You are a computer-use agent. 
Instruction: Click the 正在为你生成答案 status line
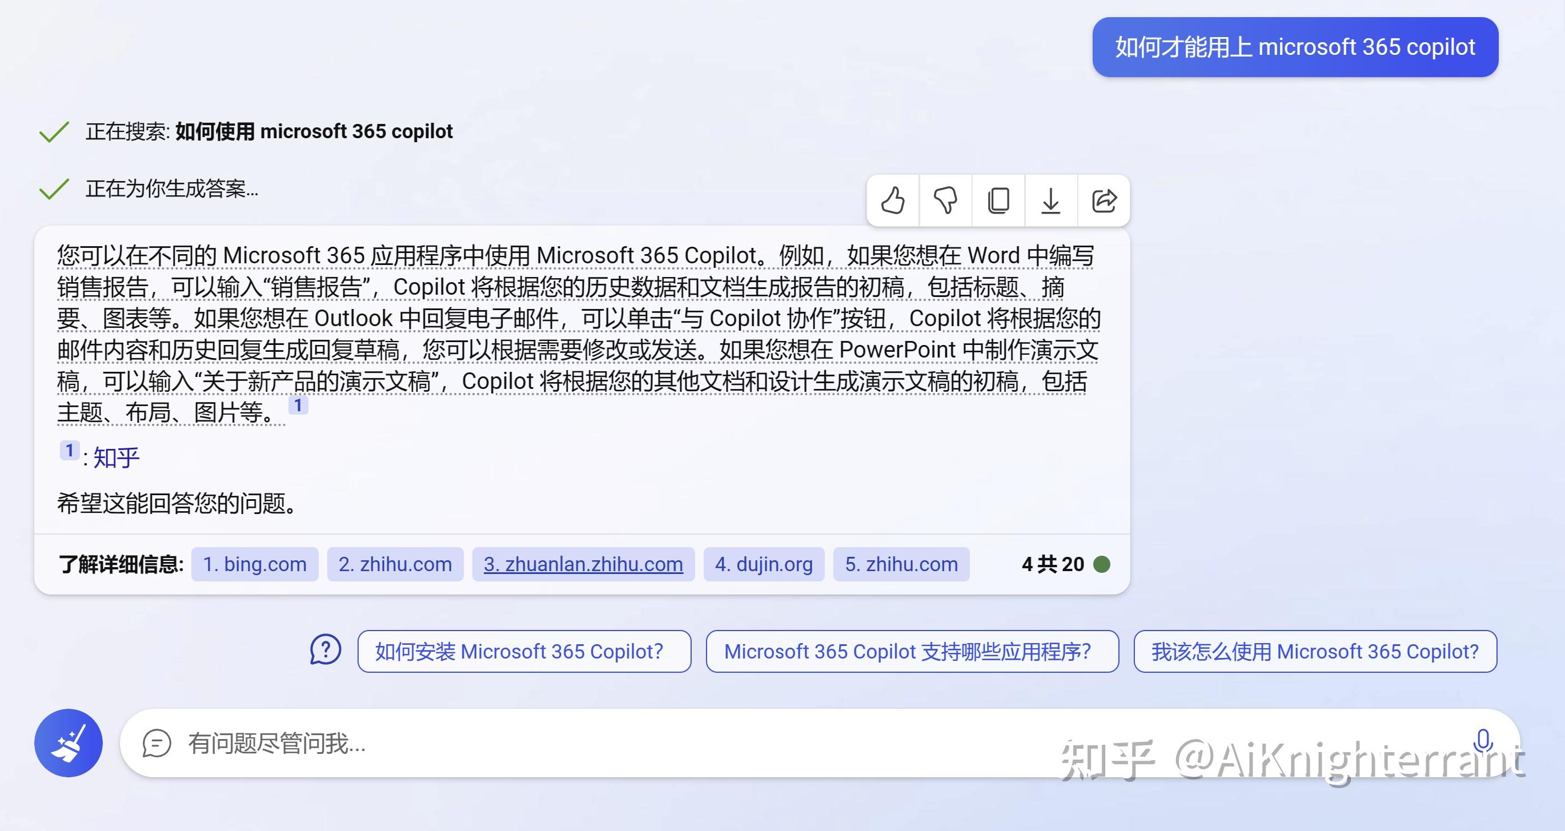click(172, 189)
